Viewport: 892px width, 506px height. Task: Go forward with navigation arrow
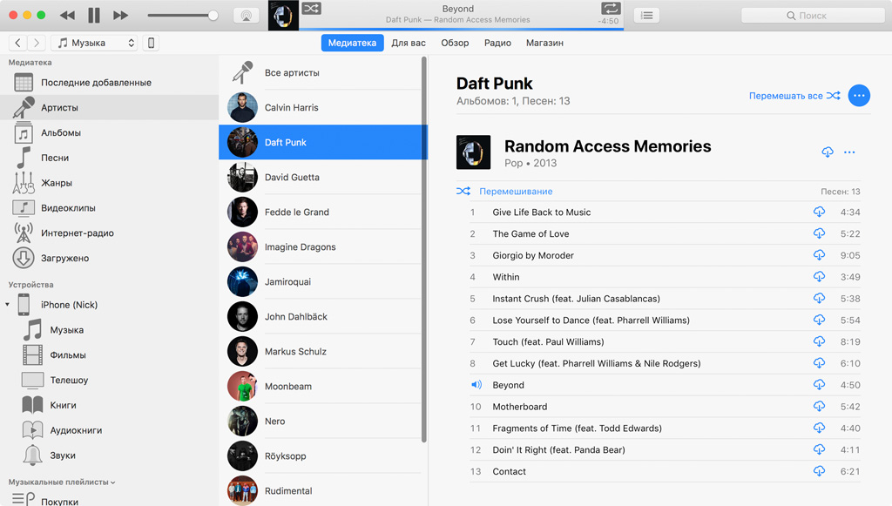[37, 43]
